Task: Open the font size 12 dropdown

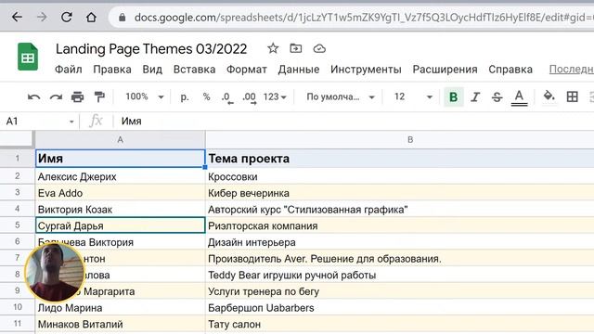Action: 413,97
